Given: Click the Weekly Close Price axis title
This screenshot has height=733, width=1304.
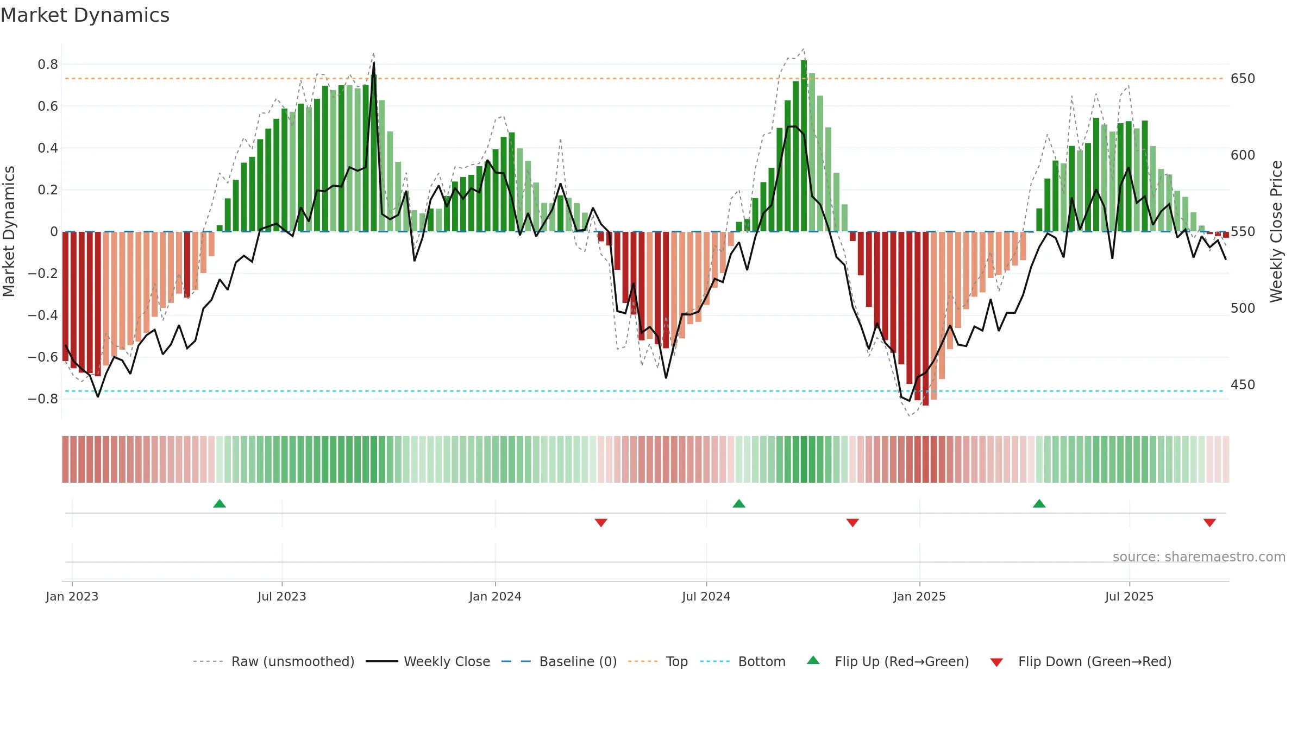Looking at the screenshot, I should click(1276, 231).
